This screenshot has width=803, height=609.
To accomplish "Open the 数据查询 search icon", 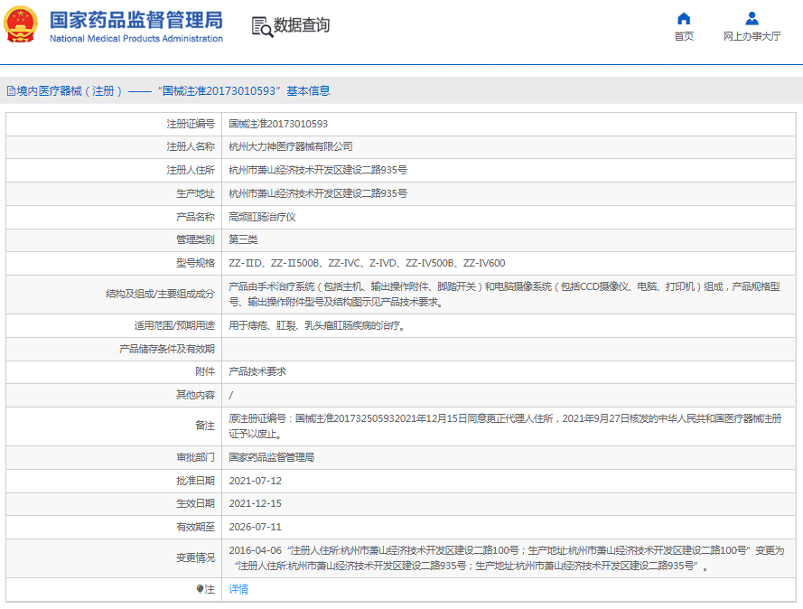I will pyautogui.click(x=262, y=26).
